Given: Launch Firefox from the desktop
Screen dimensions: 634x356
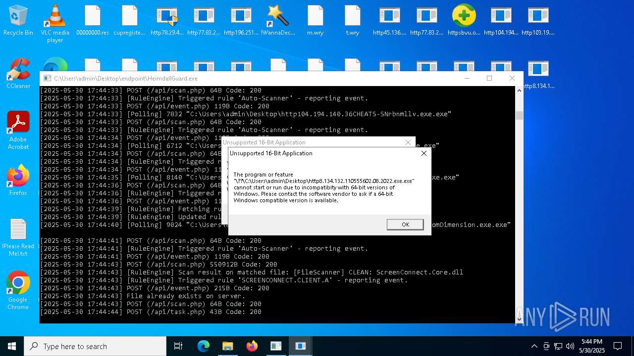Looking at the screenshot, I should point(18,180).
